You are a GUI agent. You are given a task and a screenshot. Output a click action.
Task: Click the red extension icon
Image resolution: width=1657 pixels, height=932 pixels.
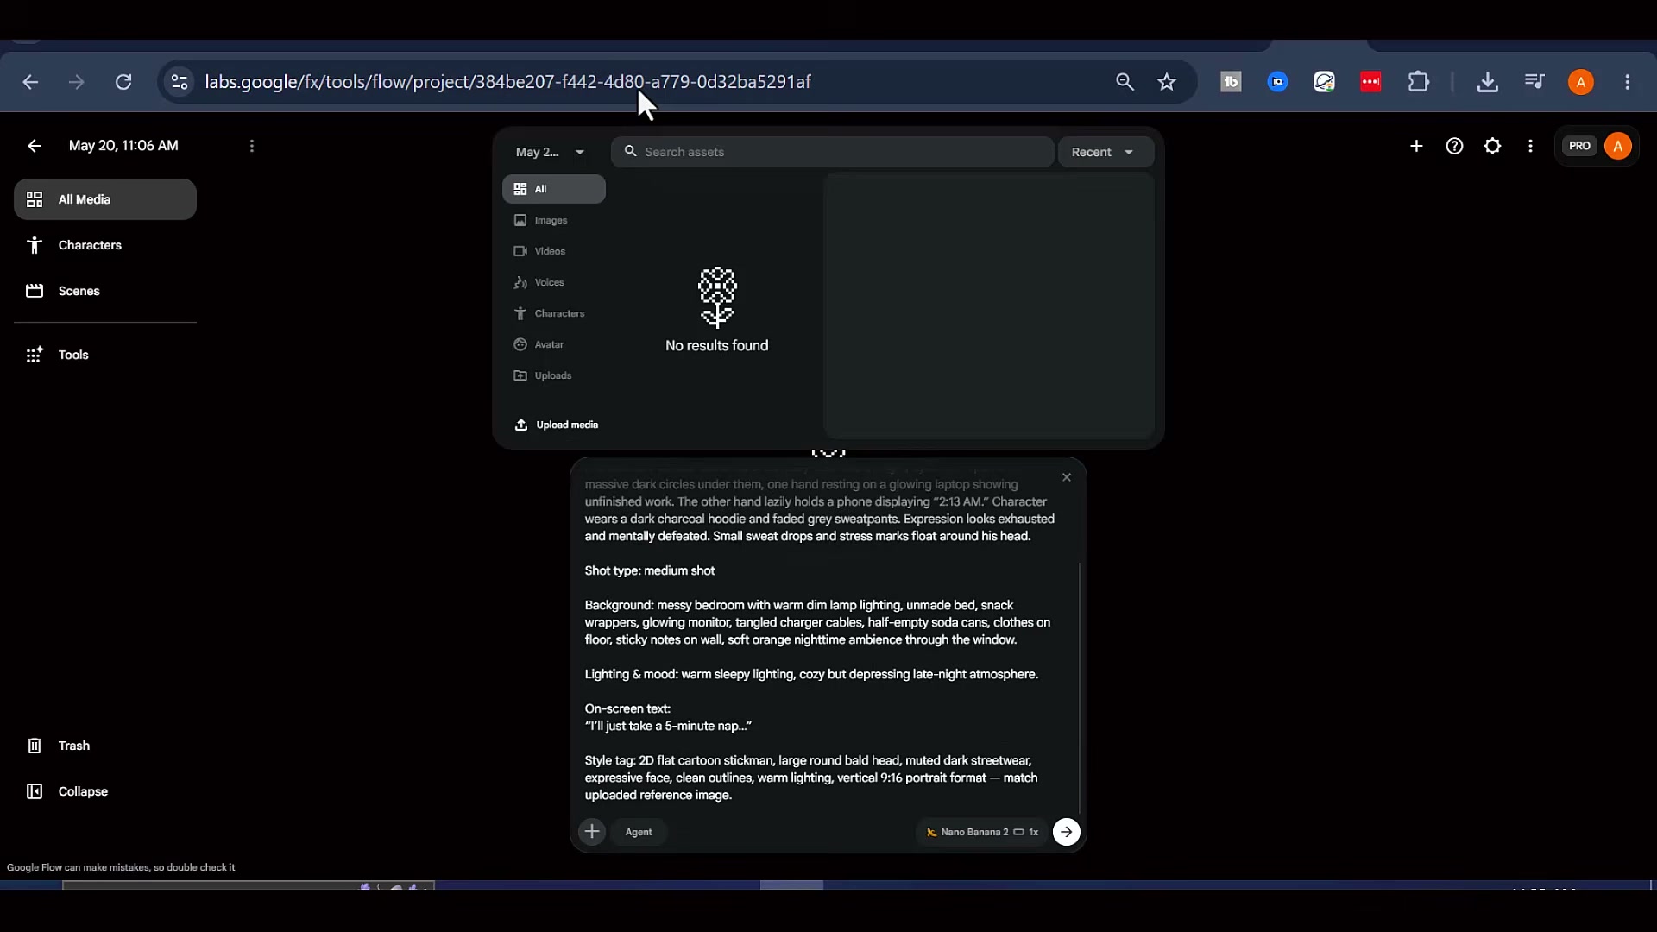tap(1370, 82)
